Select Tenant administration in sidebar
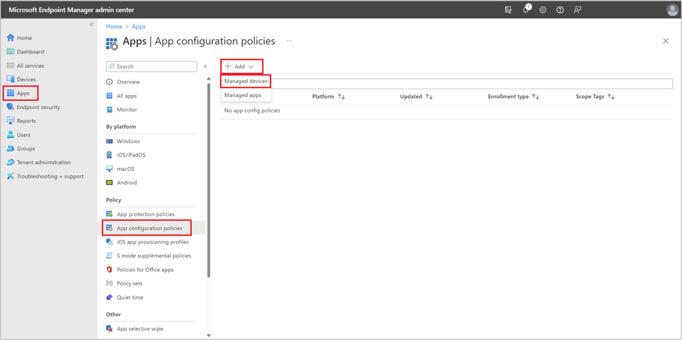 click(44, 162)
